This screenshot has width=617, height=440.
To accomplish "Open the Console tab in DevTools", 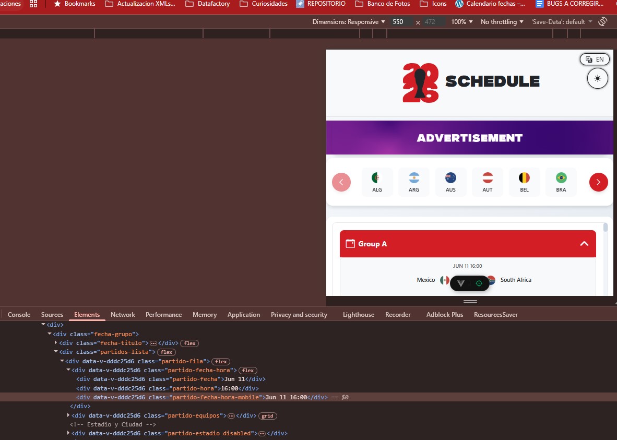I will (19, 315).
